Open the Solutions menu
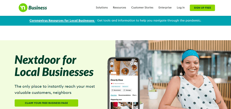 tap(102, 7)
